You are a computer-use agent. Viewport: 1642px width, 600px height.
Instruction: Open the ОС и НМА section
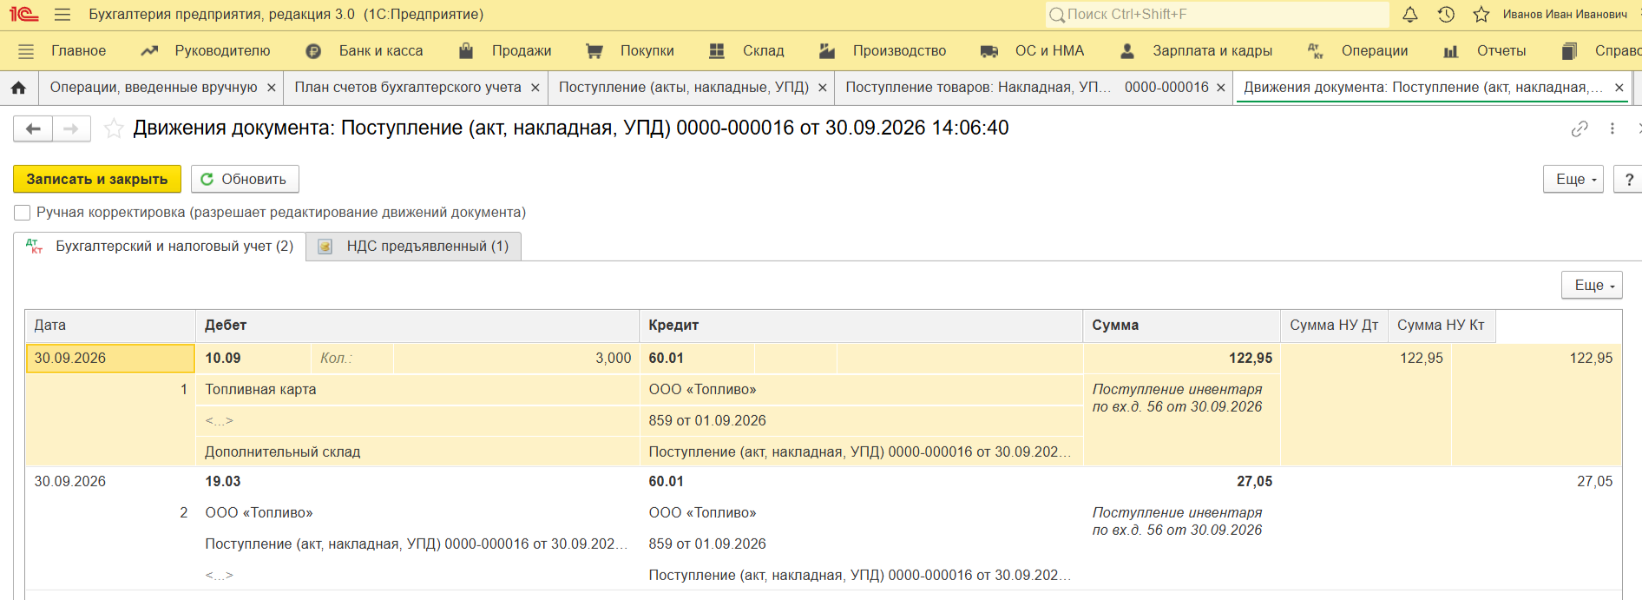click(1032, 51)
